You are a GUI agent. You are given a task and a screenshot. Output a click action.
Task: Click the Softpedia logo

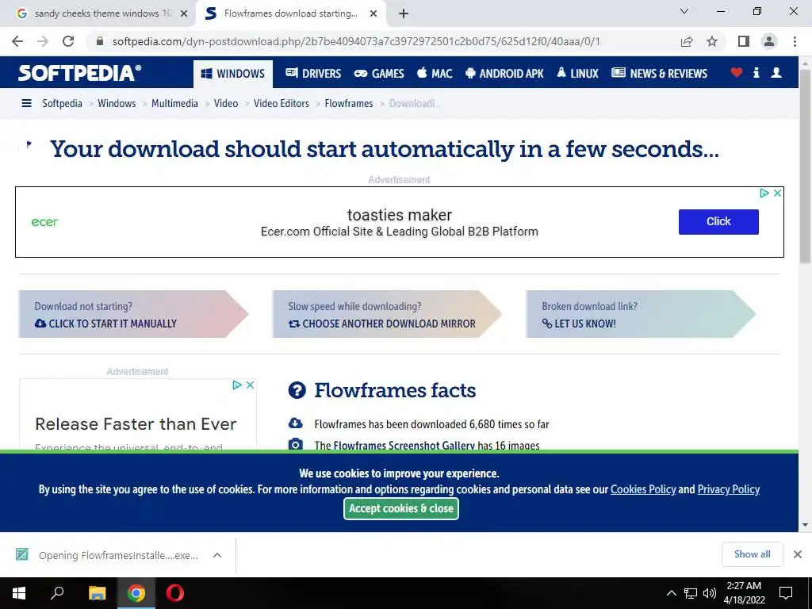[79, 73]
